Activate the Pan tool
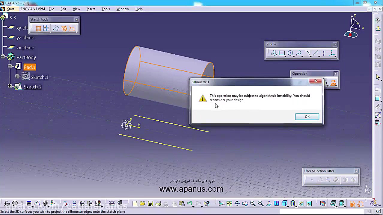Screen dimensions: 383x215 coord(237,204)
